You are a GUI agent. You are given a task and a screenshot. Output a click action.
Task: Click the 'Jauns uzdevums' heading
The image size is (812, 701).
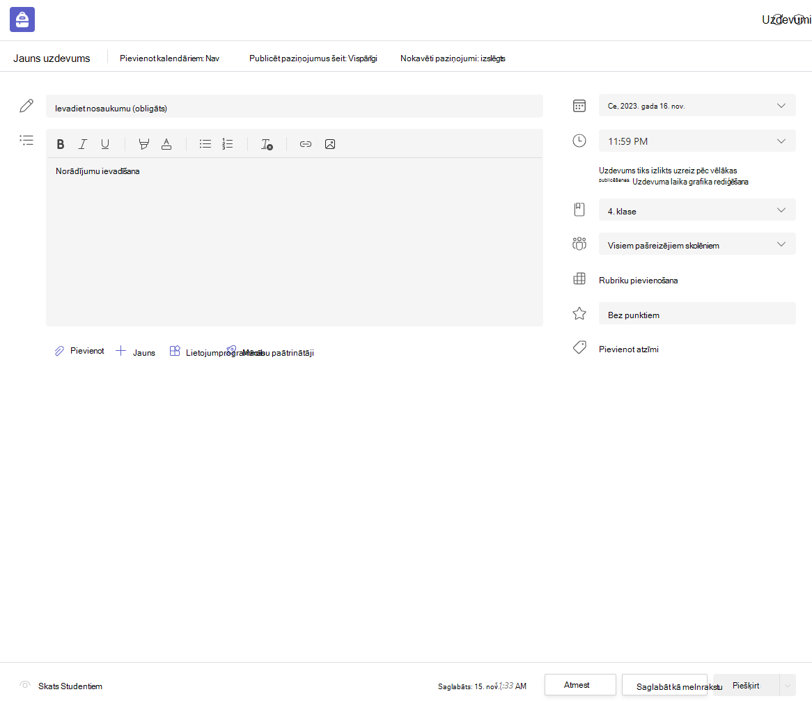click(52, 58)
